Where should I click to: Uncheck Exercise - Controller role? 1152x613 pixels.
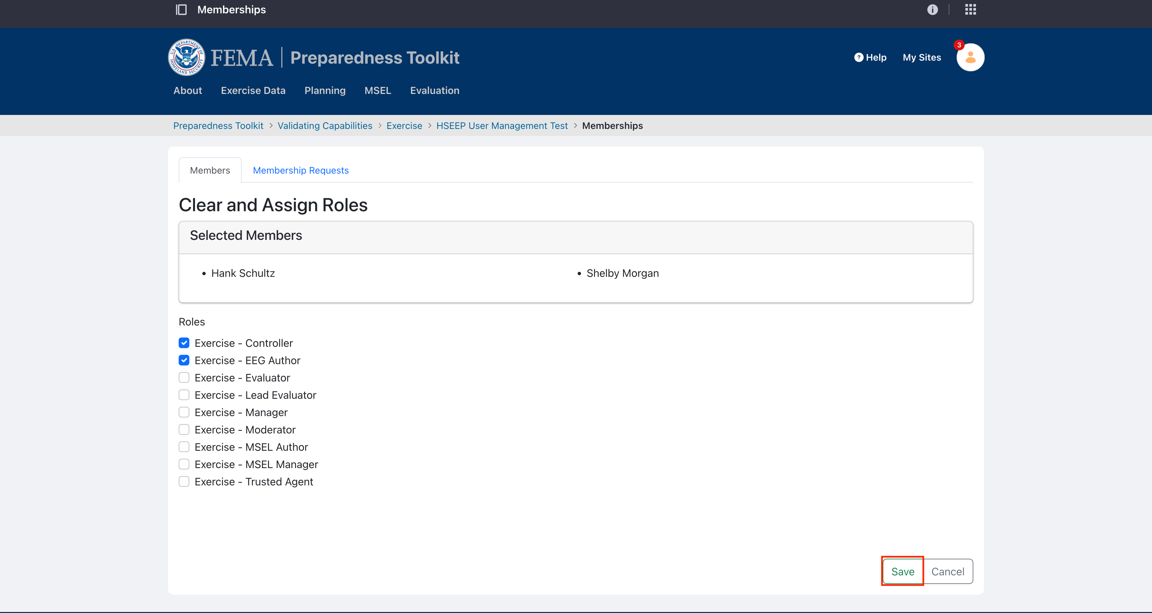pyautogui.click(x=184, y=343)
